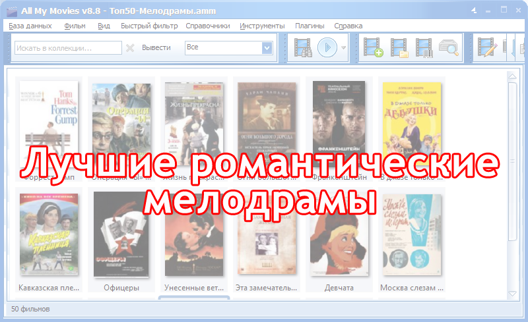Viewport: 528px width, 322px height.
Task: Select the 'Девчата' movie poster
Action: tap(339, 236)
